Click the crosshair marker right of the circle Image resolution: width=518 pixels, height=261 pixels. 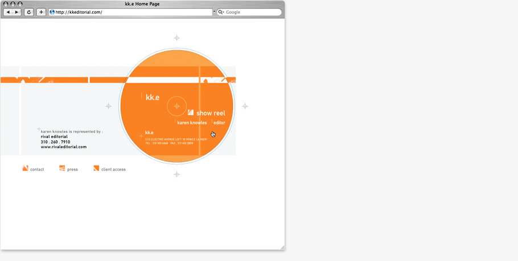click(x=245, y=106)
